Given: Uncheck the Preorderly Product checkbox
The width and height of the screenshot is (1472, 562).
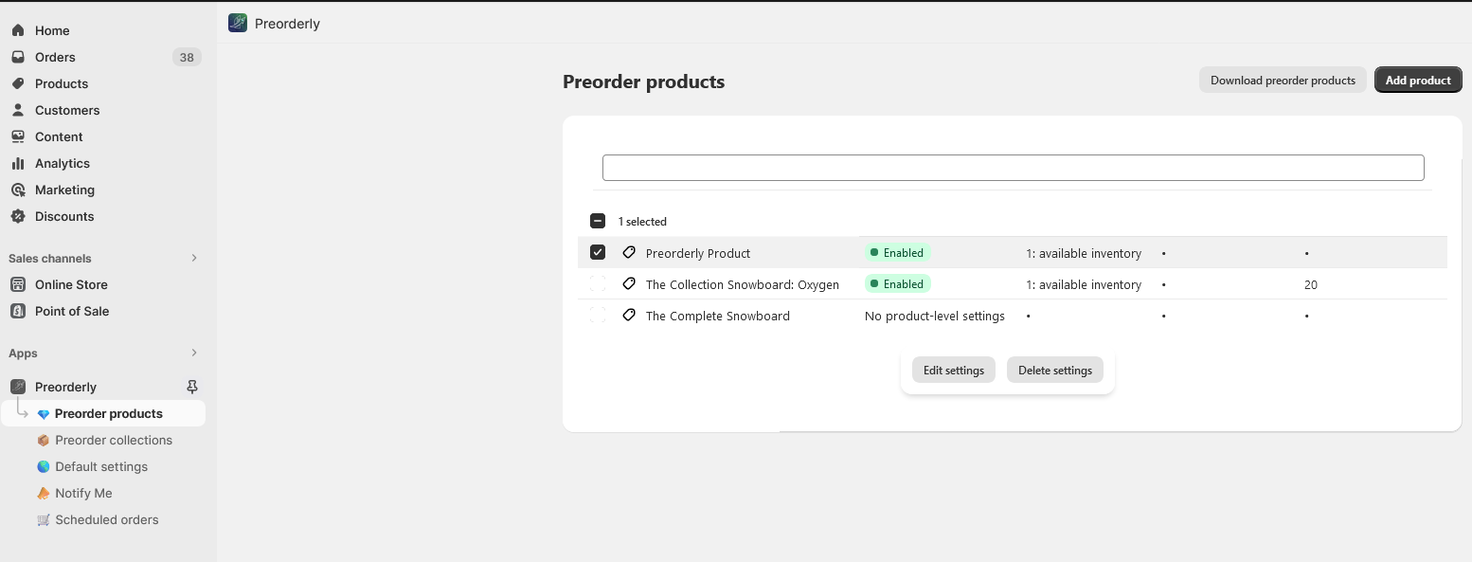Looking at the screenshot, I should 598,252.
